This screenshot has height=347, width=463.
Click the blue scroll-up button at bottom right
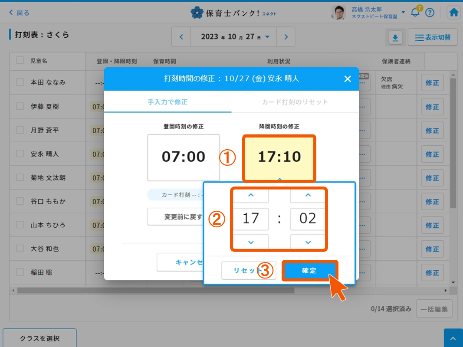[453, 338]
